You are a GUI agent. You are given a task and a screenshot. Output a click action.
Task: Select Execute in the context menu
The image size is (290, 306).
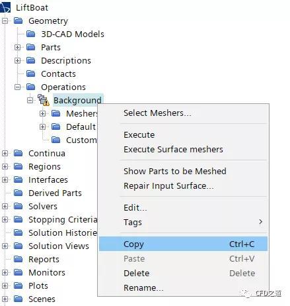(x=139, y=135)
